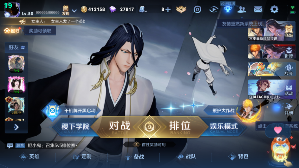Open the friends list icon in top bar
Image resolution: width=299 pixels, height=168 pixels.
click(242, 9)
